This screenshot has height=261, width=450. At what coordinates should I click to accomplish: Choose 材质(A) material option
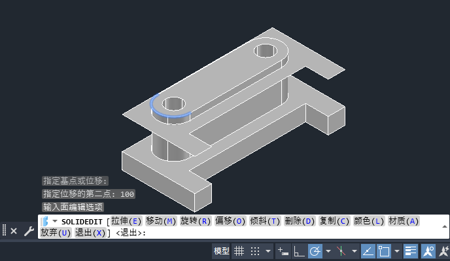404,221
